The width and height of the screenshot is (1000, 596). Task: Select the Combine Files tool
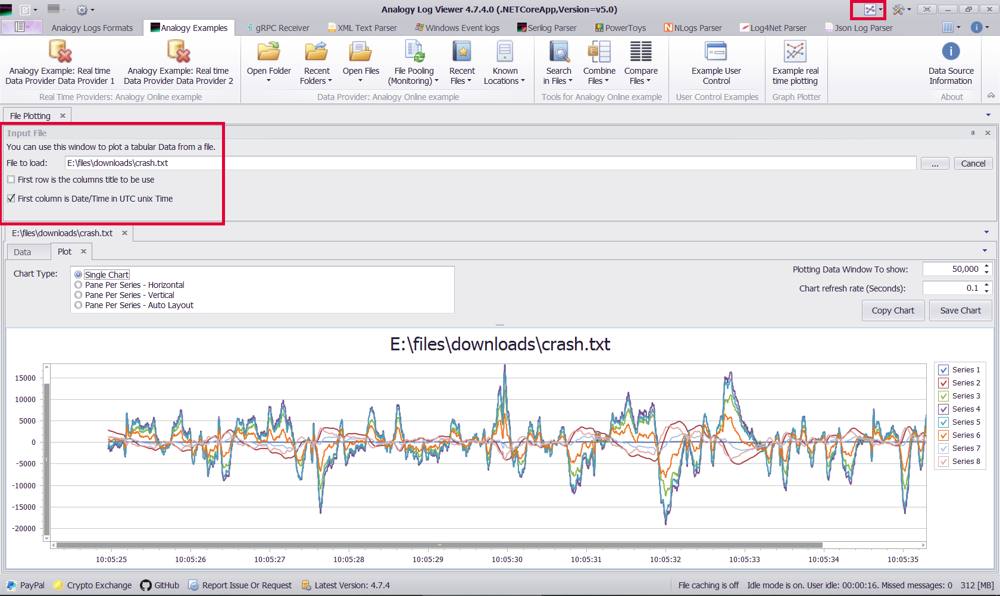tap(599, 62)
